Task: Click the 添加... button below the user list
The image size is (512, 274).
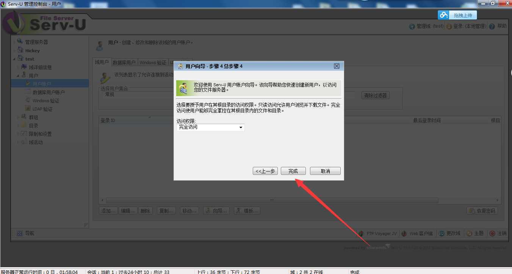Action: point(108,211)
